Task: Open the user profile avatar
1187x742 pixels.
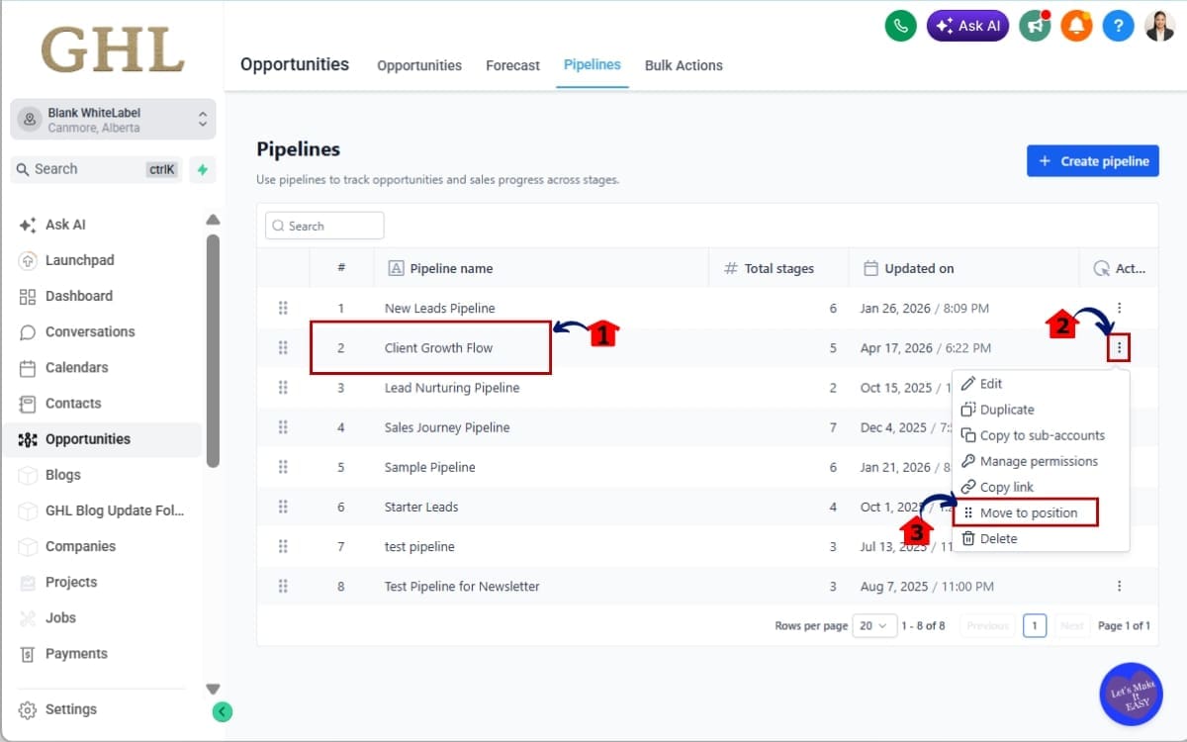Action: 1159,26
